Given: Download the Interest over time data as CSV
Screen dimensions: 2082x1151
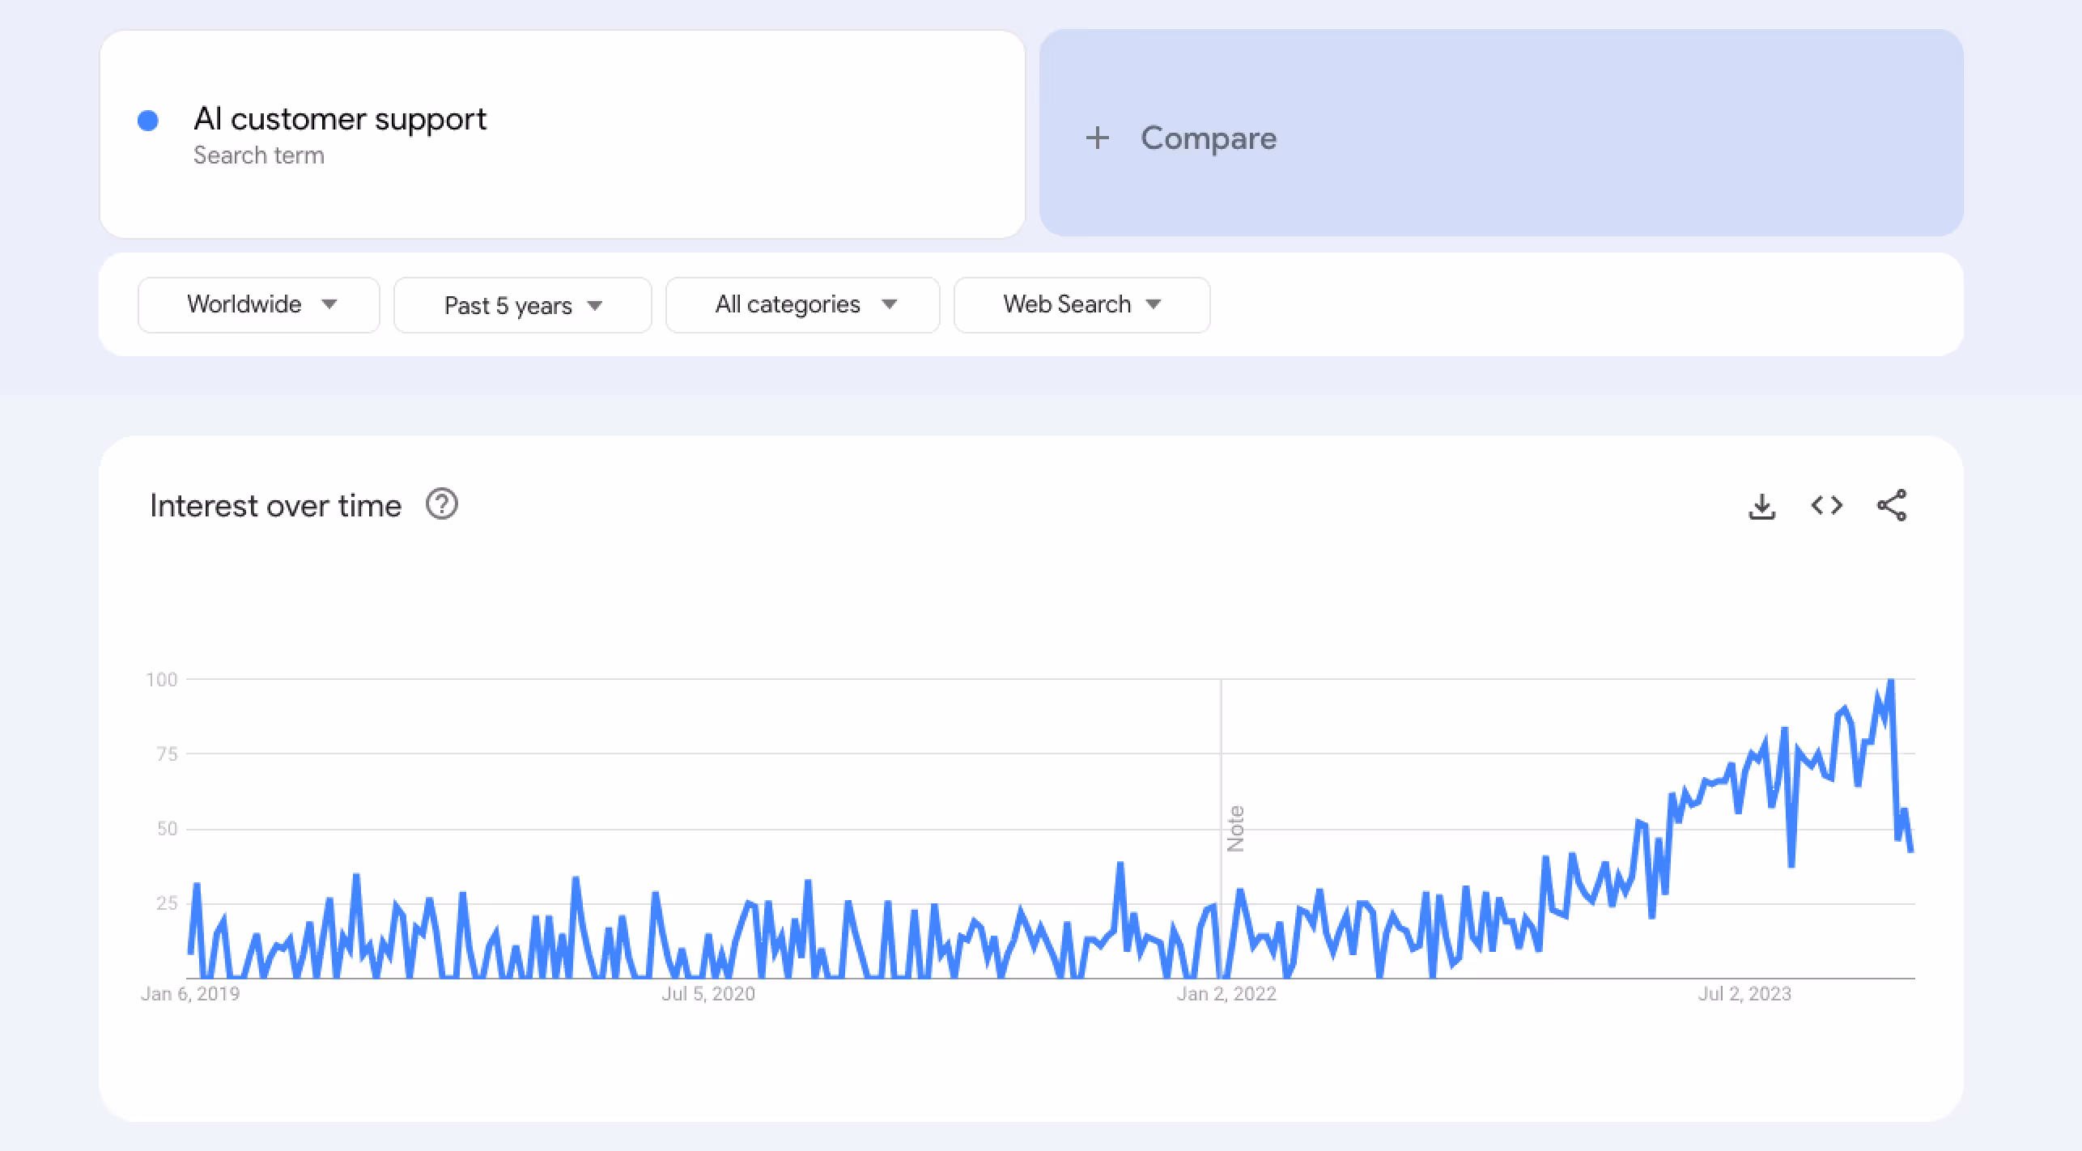Looking at the screenshot, I should [1762, 505].
